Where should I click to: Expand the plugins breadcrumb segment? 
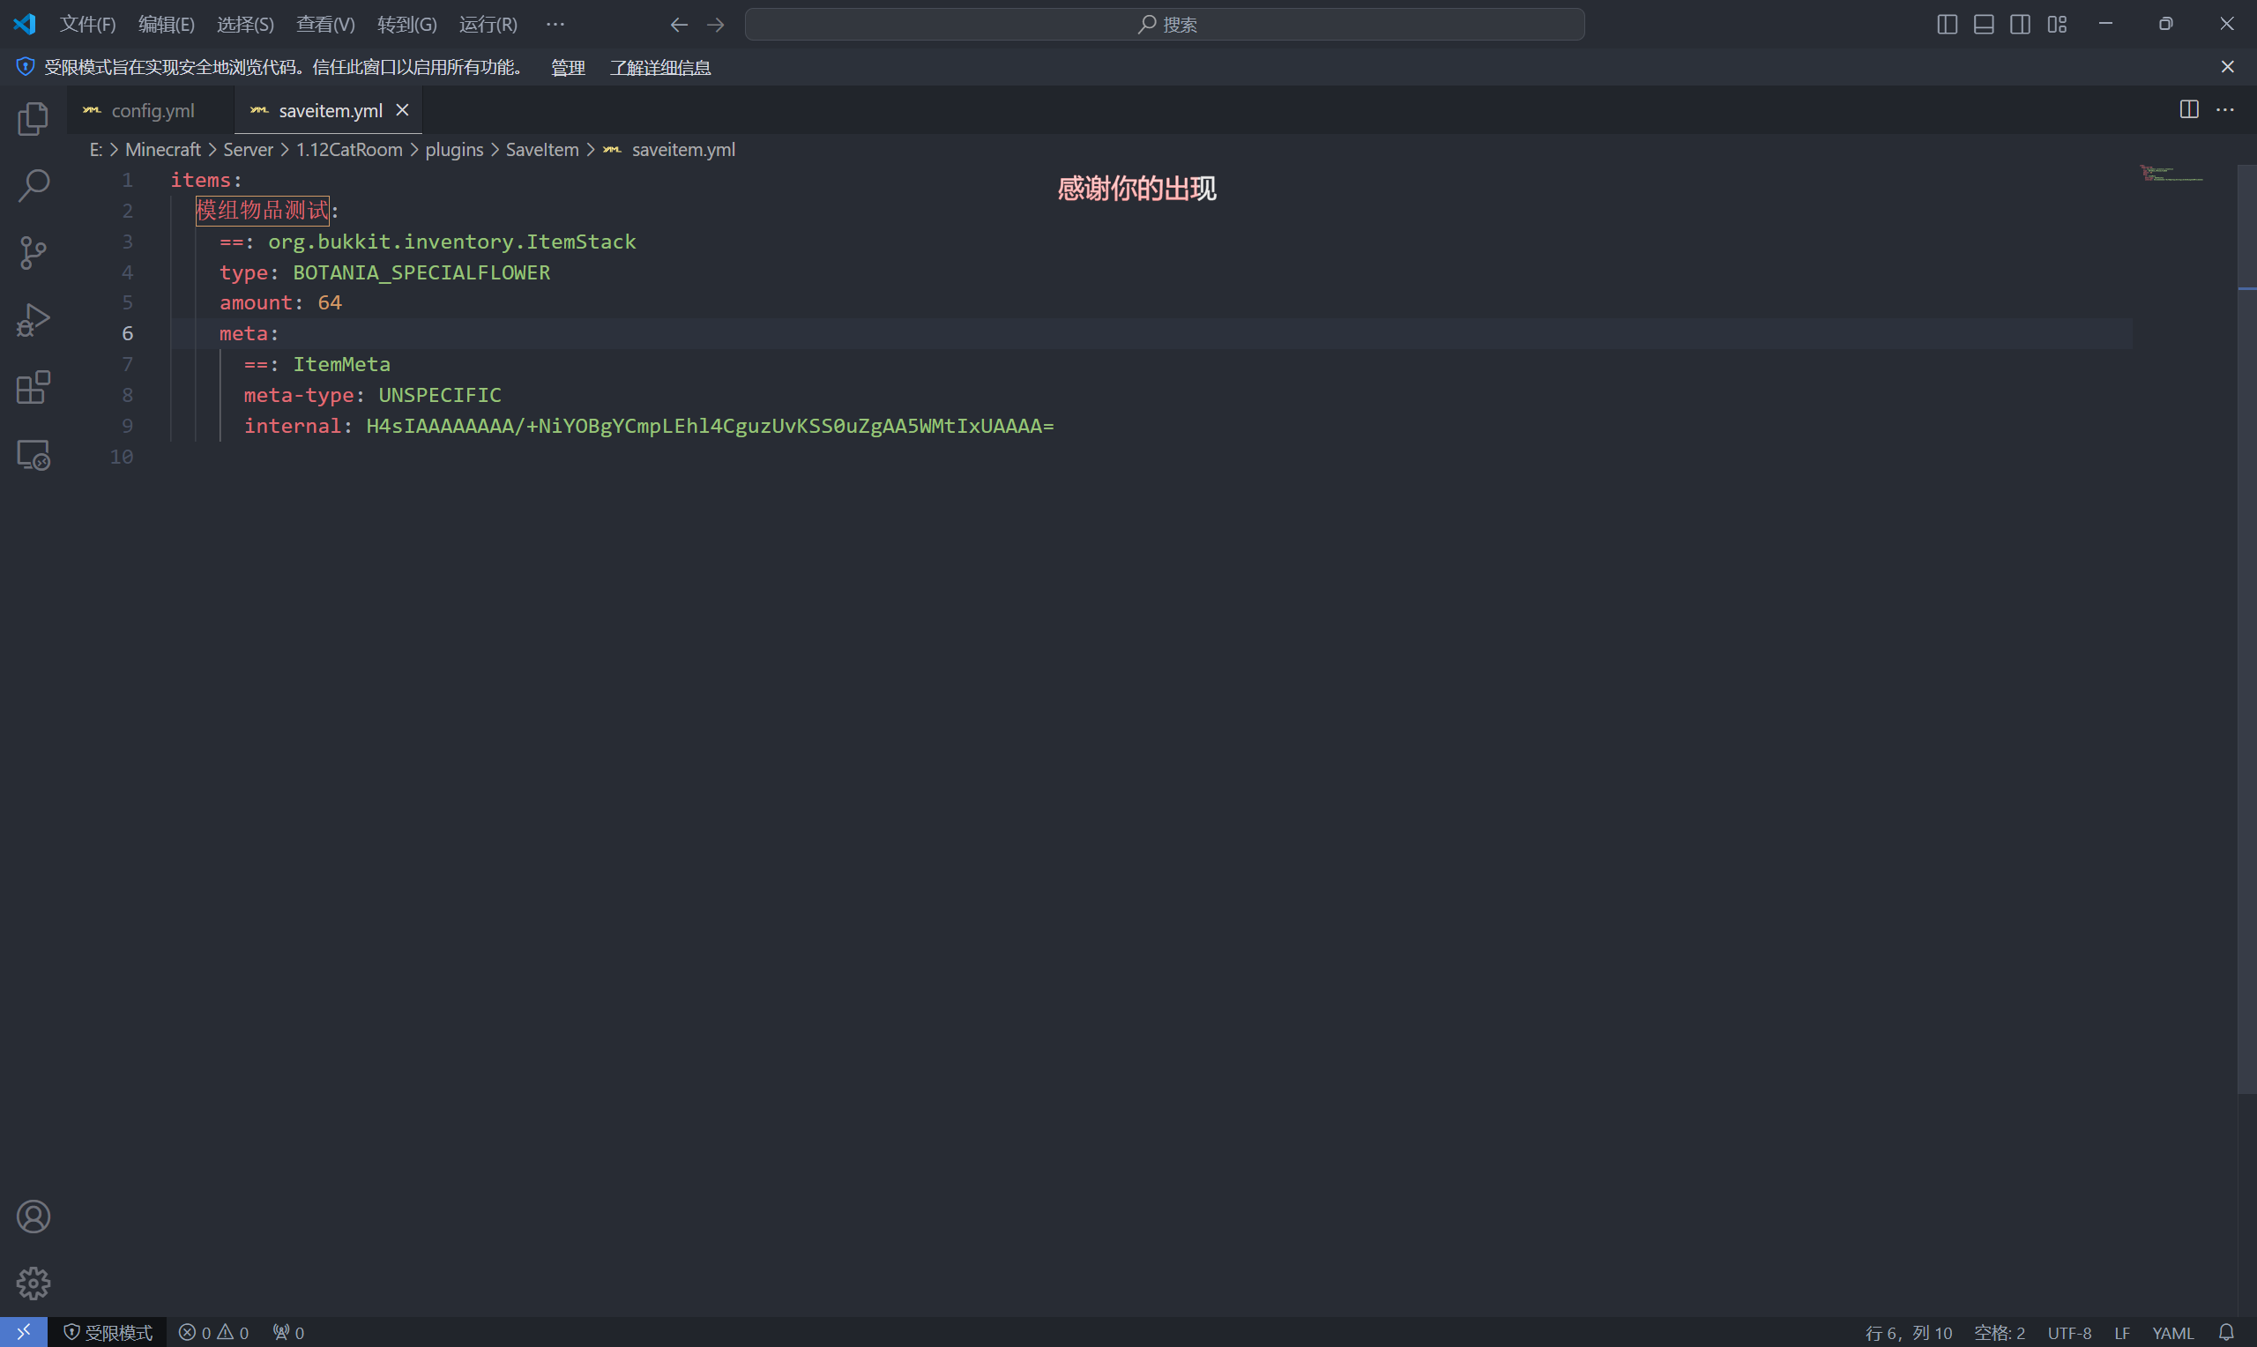[454, 150]
